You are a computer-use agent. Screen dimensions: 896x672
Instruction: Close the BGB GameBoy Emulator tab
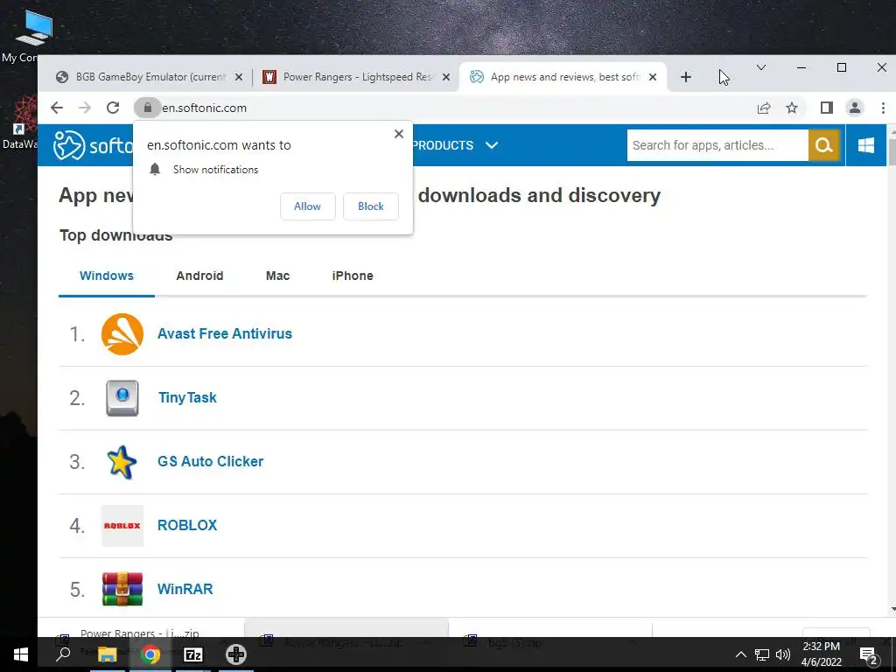pos(239,77)
